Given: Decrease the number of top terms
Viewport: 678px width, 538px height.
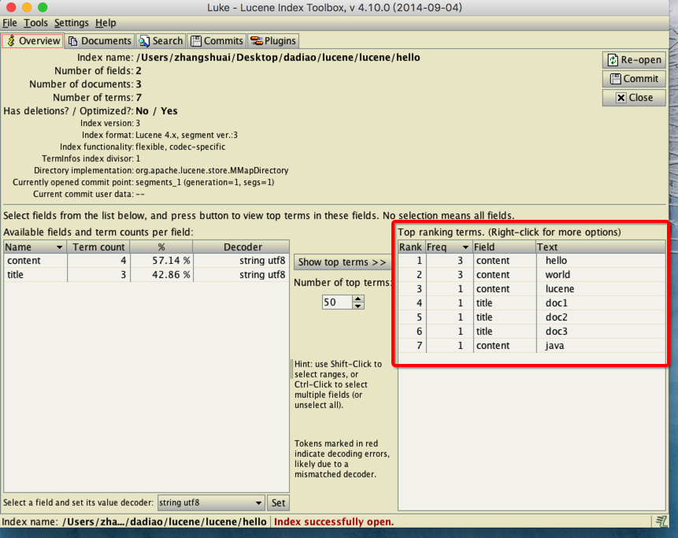Looking at the screenshot, I should tap(358, 306).
